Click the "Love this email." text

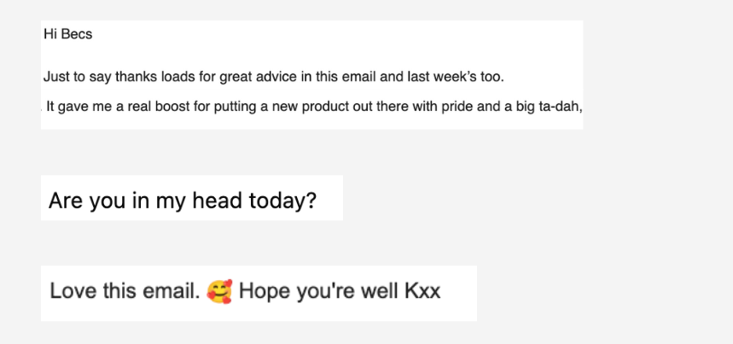pyautogui.click(x=125, y=291)
